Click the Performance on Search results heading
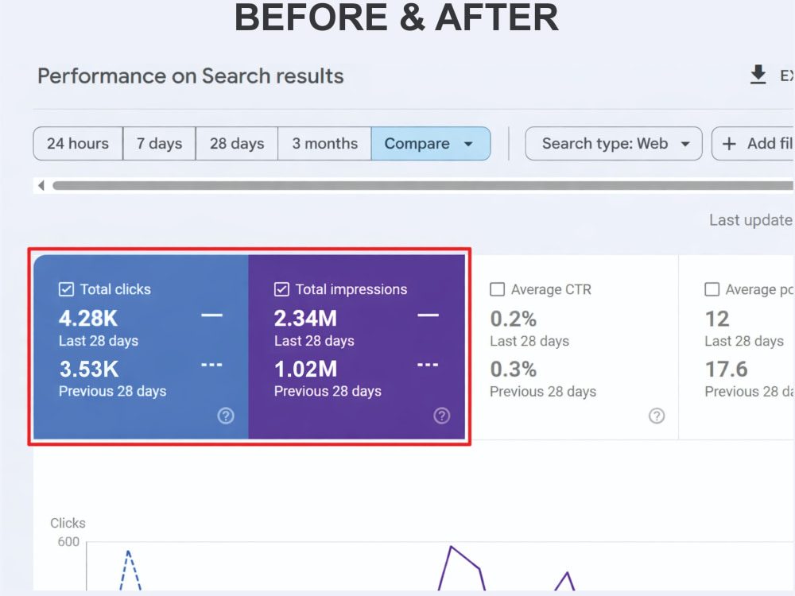The height and width of the screenshot is (596, 795). 191,76
